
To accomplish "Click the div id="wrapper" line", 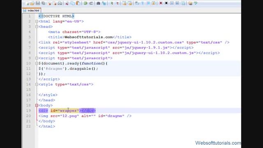I will click(x=67, y=111).
